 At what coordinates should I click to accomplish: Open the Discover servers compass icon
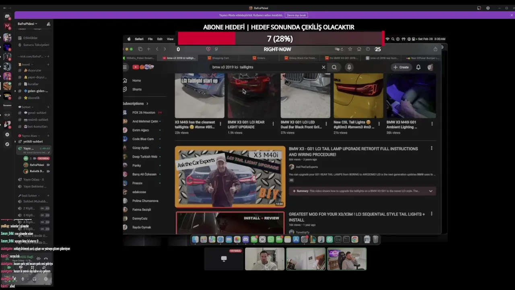pos(7,144)
